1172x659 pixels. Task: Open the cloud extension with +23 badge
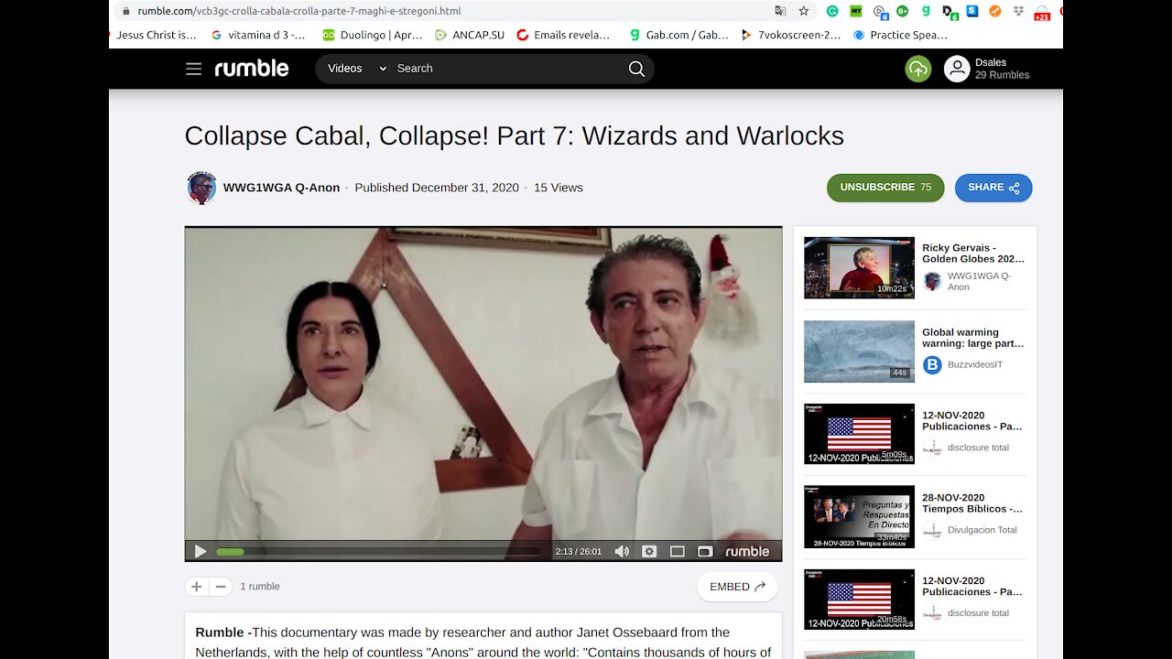[1042, 13]
